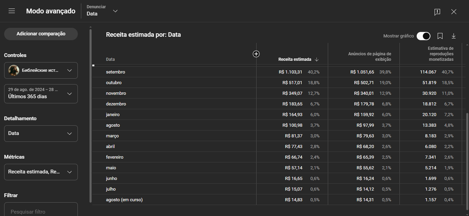469x216 pixels.
Task: Close the advanced mode panel
Action: [x=454, y=12]
